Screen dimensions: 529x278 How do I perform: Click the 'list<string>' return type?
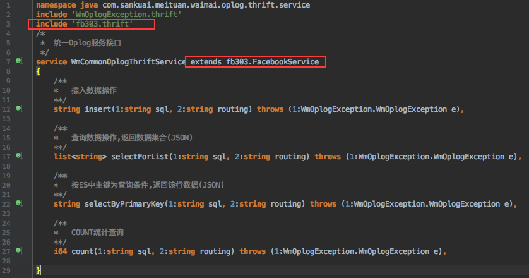(80, 157)
